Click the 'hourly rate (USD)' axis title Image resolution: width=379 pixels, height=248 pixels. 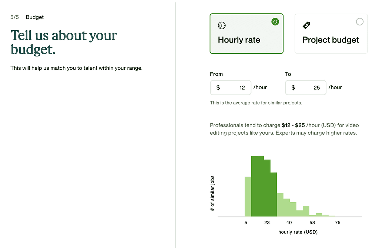[298, 232]
